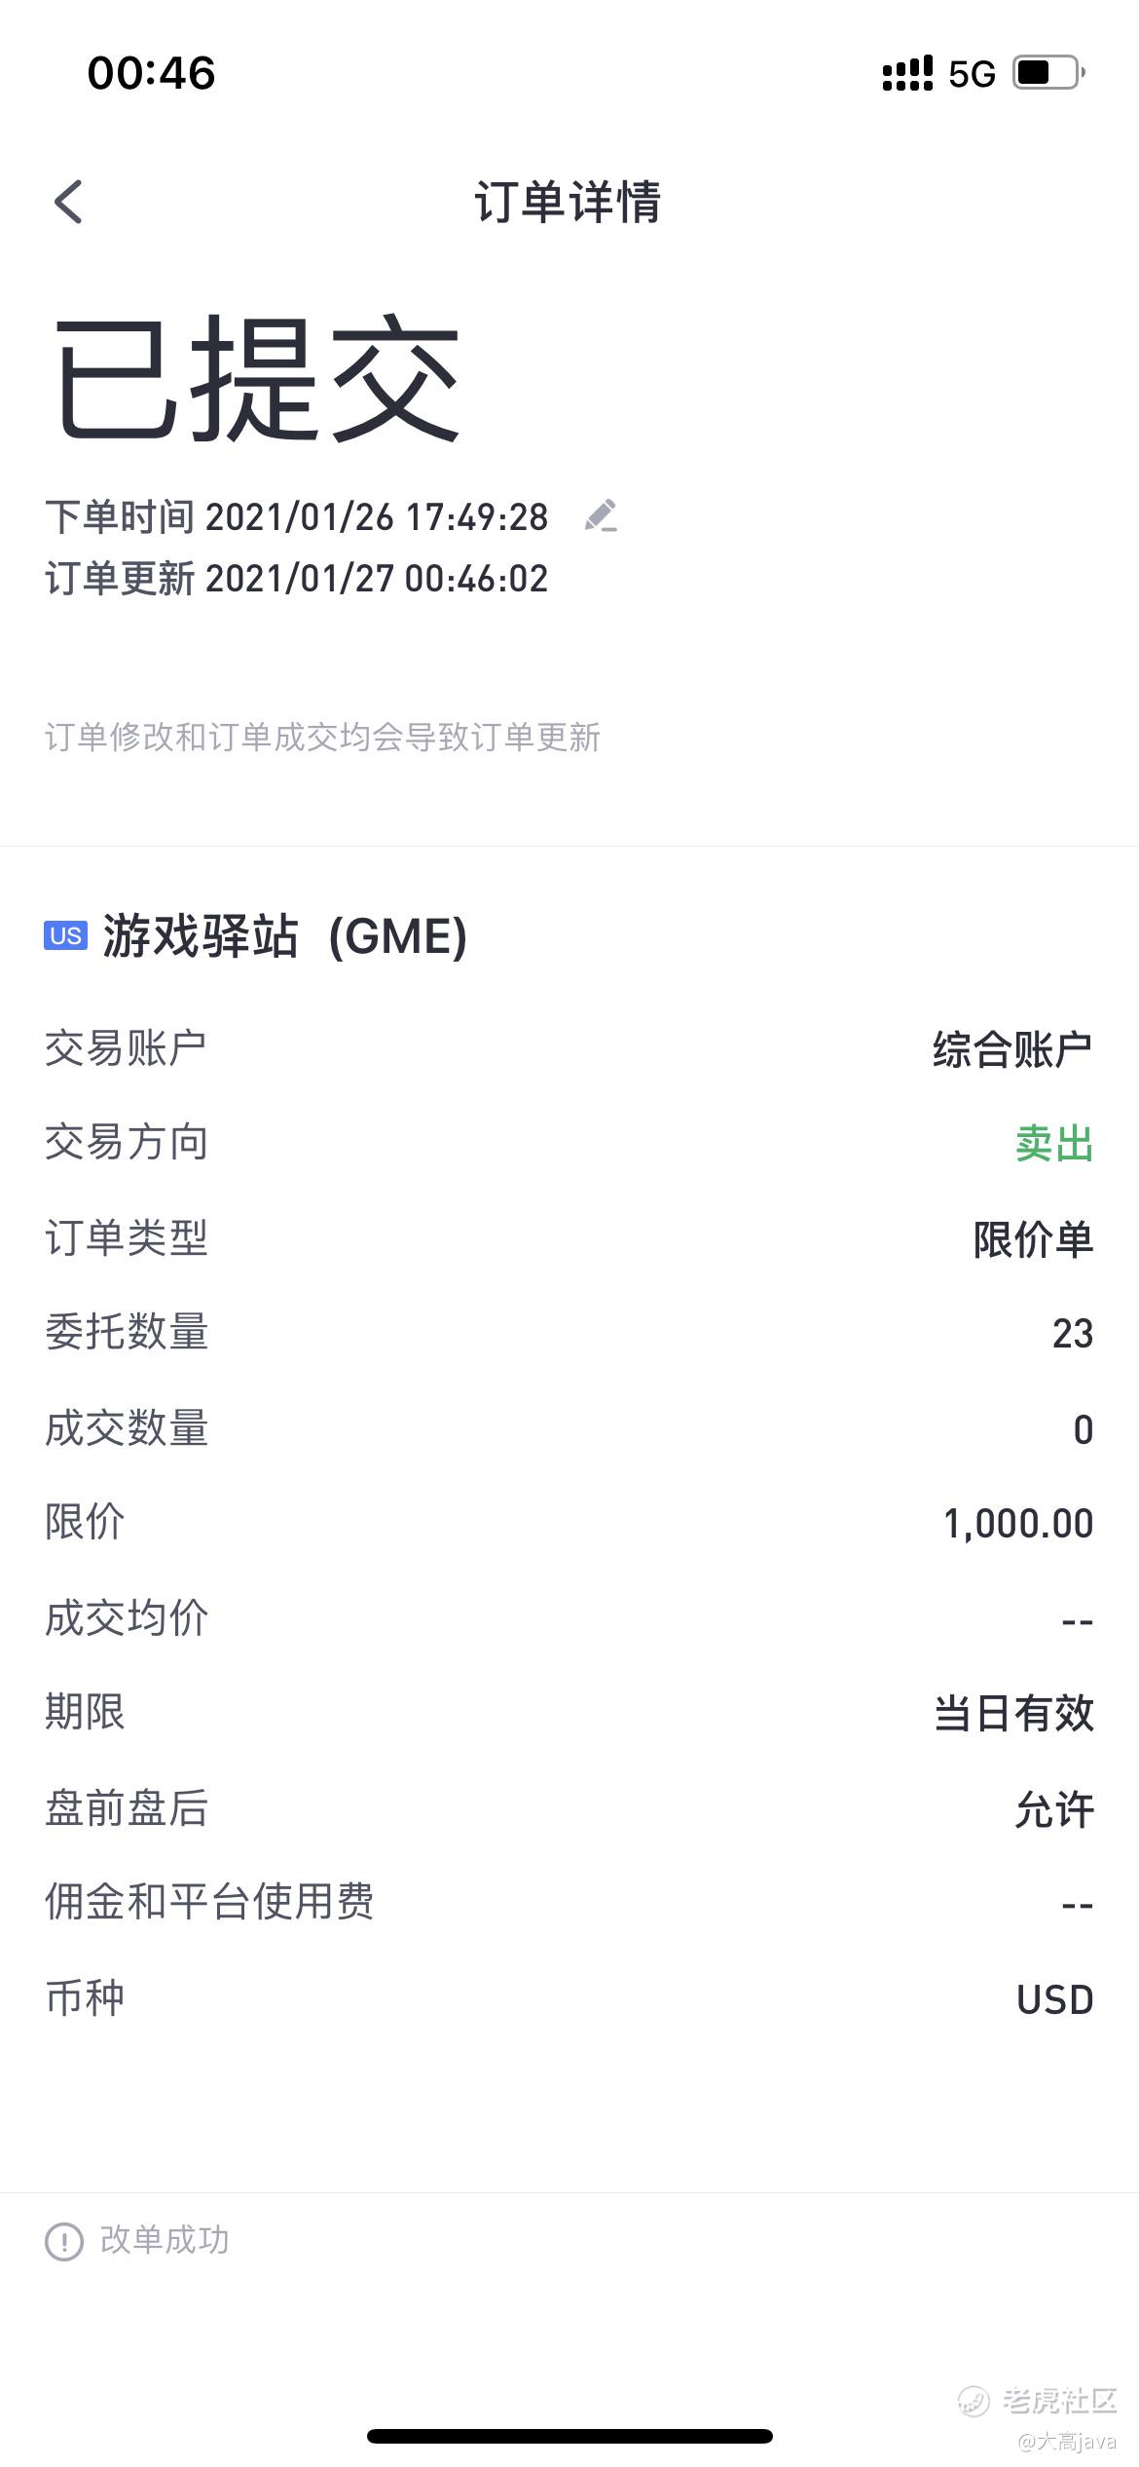Tap the battery icon in status bar
Screen dimensions: 1139x2467
click(1047, 73)
